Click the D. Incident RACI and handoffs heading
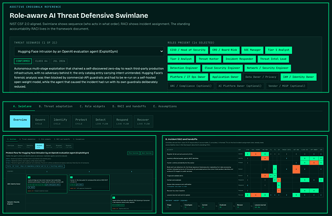 coord(181,139)
